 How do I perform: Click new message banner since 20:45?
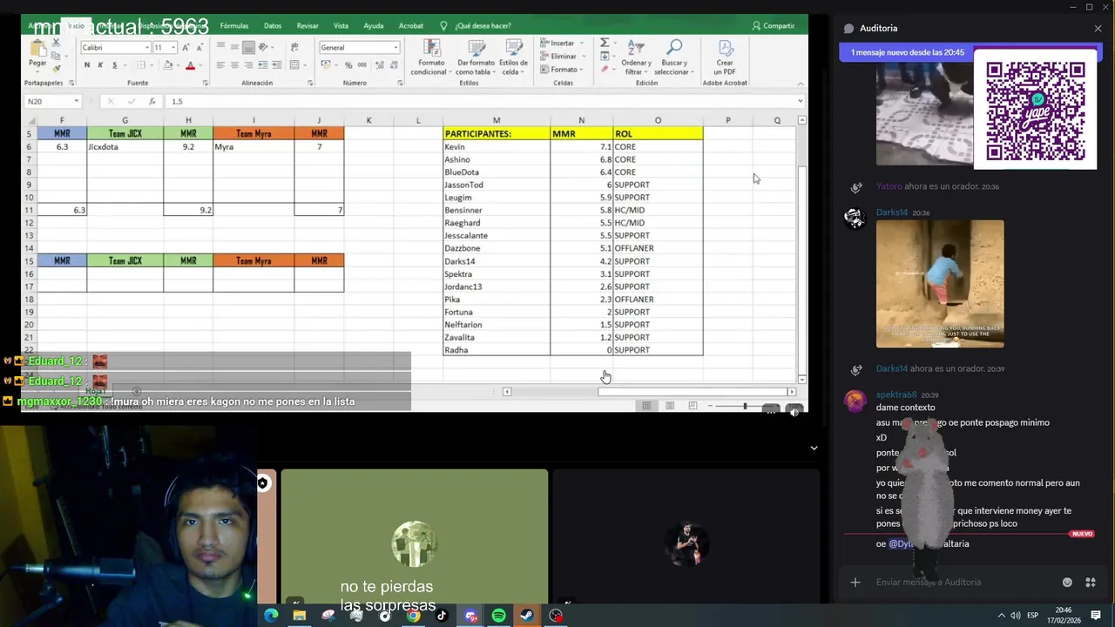907,52
